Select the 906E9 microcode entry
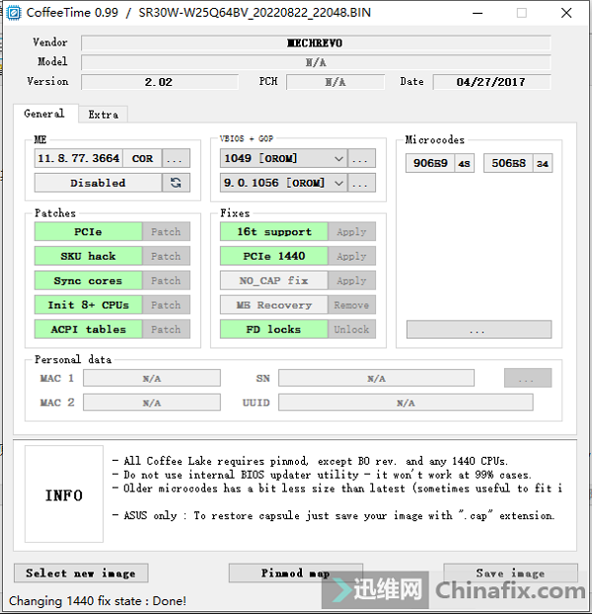Screen dimensions: 592x614 click(x=429, y=163)
